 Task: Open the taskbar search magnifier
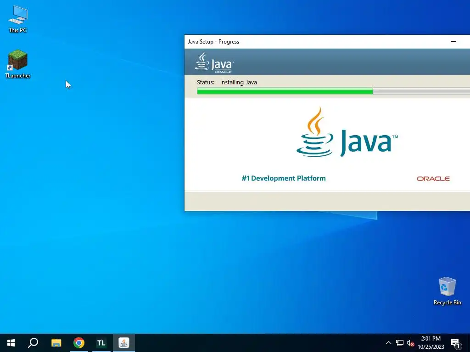(33, 343)
